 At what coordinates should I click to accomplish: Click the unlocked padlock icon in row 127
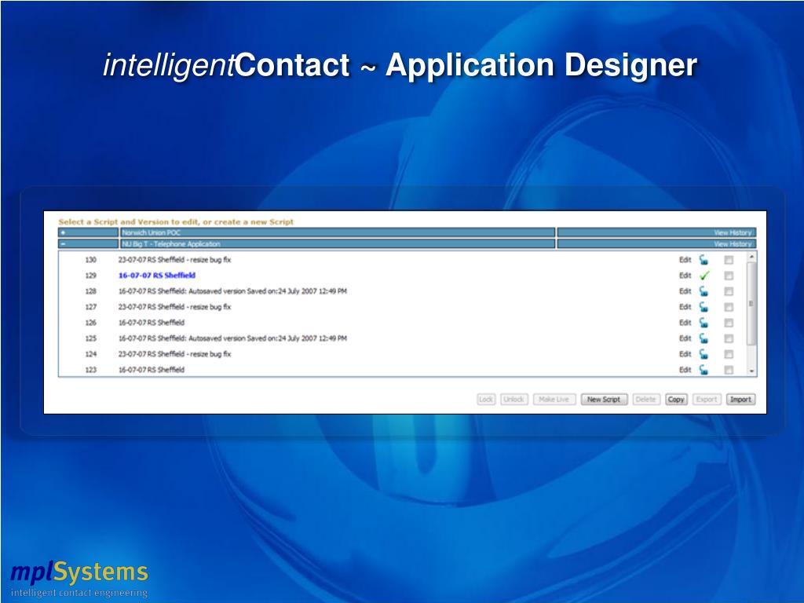click(x=703, y=307)
